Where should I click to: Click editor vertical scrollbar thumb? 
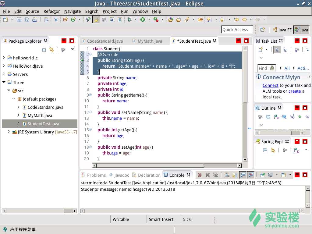click(x=245, y=76)
